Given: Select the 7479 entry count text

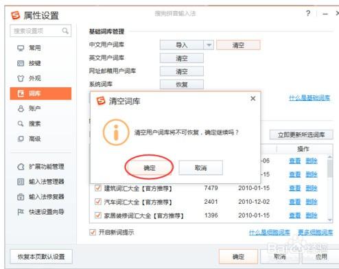Looking at the screenshot, I should click(x=211, y=188).
